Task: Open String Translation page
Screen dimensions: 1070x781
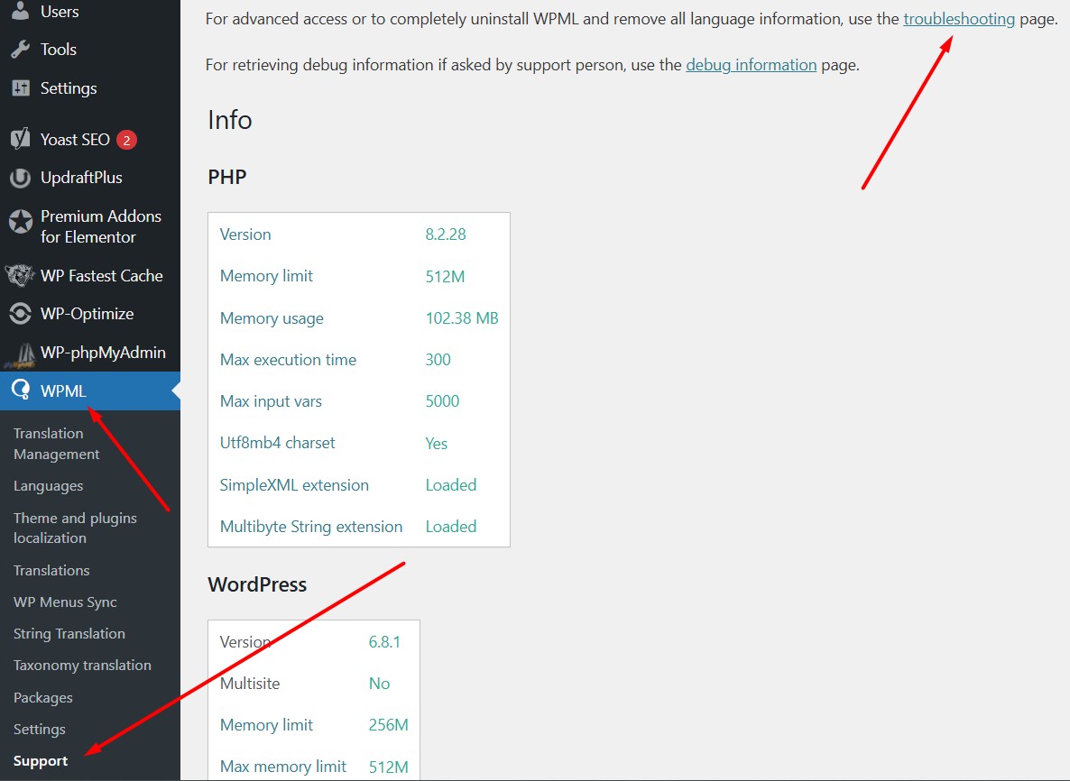Action: [x=69, y=634]
